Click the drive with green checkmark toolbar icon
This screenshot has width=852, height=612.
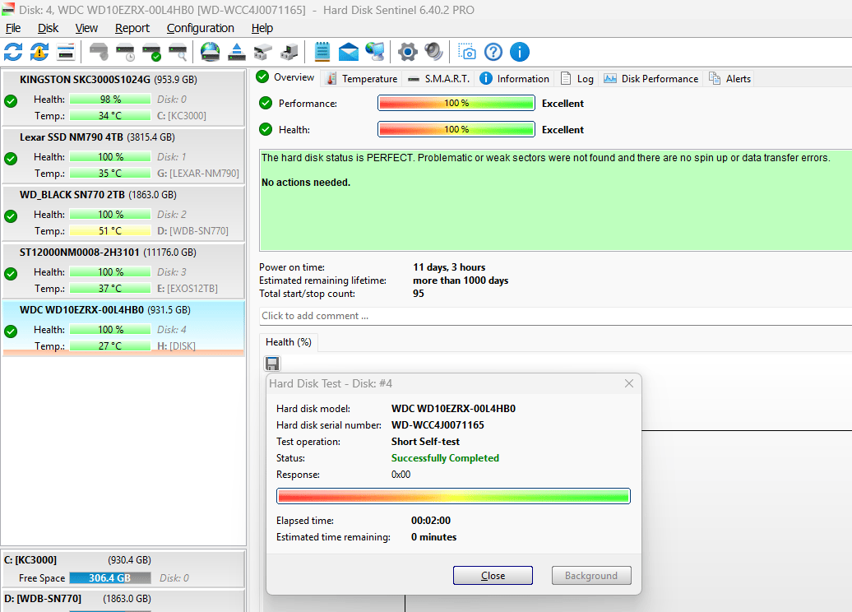click(x=151, y=52)
